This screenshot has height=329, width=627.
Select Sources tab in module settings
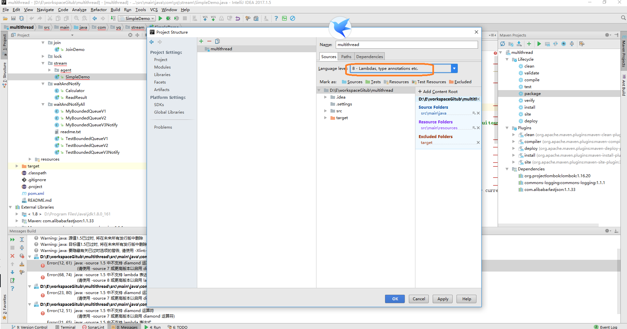pyautogui.click(x=329, y=57)
